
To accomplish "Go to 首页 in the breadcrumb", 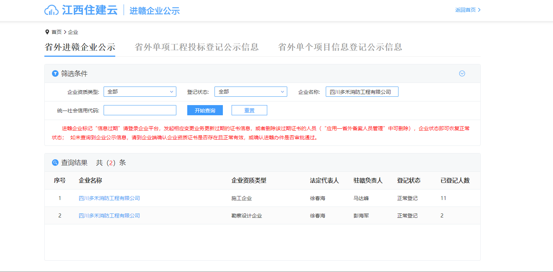I will click(x=56, y=32).
